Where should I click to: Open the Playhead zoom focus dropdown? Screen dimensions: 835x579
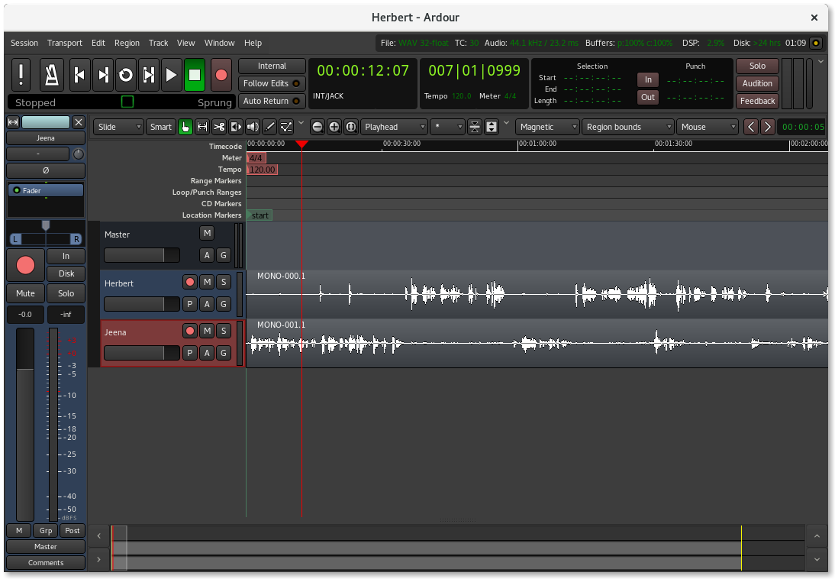pyautogui.click(x=394, y=127)
